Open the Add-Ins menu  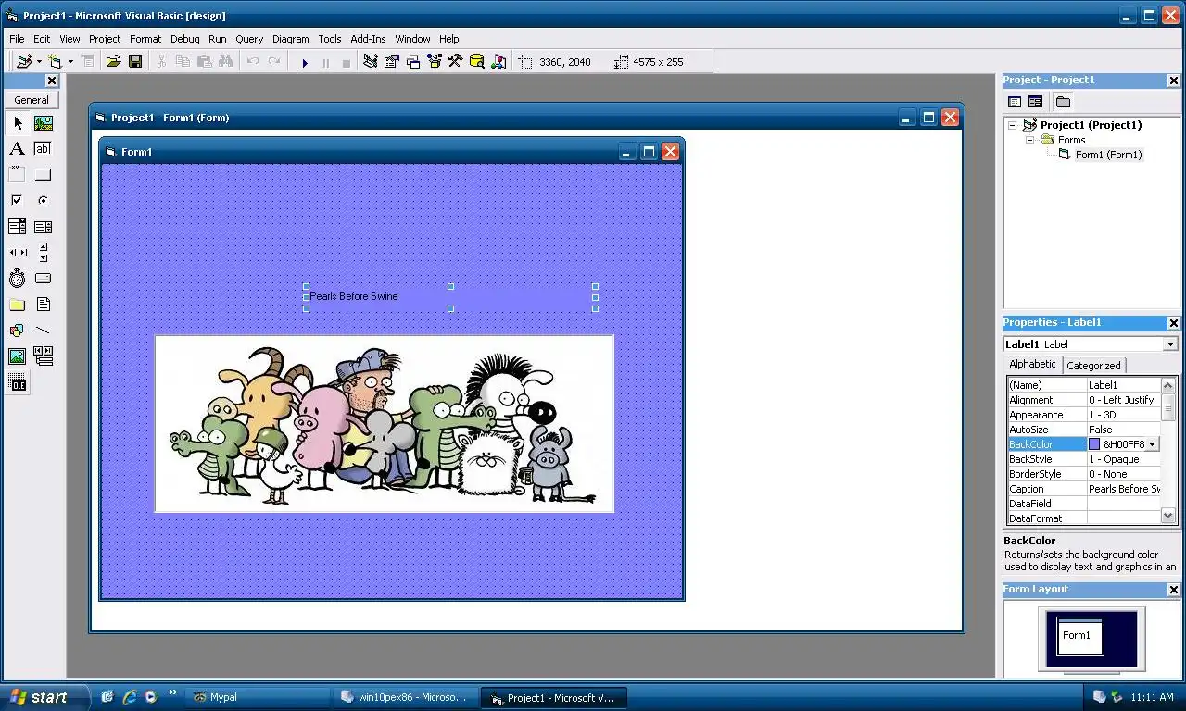pos(368,39)
